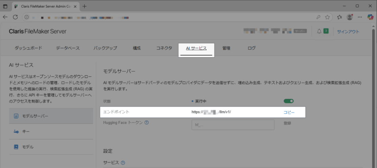Switch to the コネクタ tab
This screenshot has height=168, width=377.
164,48
